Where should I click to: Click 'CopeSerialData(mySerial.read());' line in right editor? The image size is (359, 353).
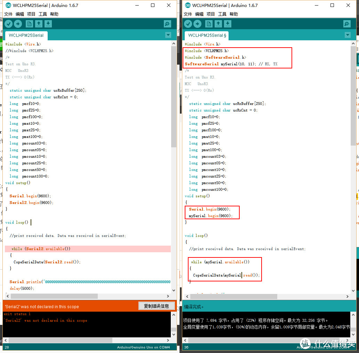(x=226, y=275)
